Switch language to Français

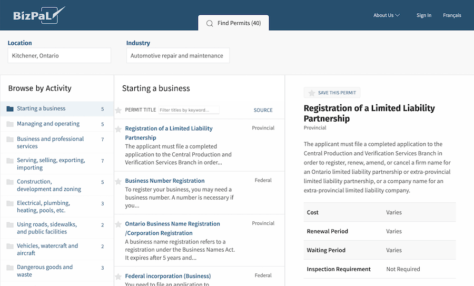[452, 15]
